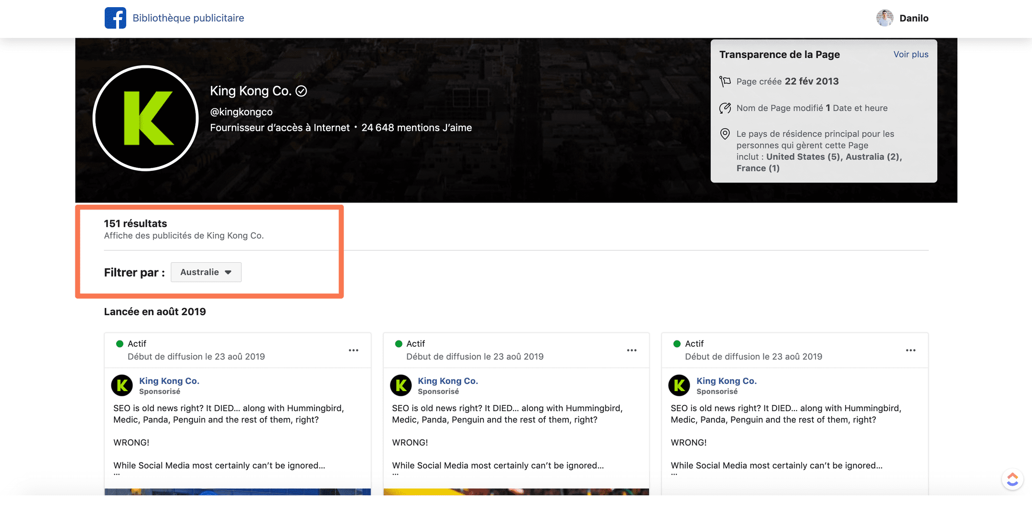Expand truncated text ellipsis in second ad
Viewport: 1032px width, 510px height.
point(395,474)
